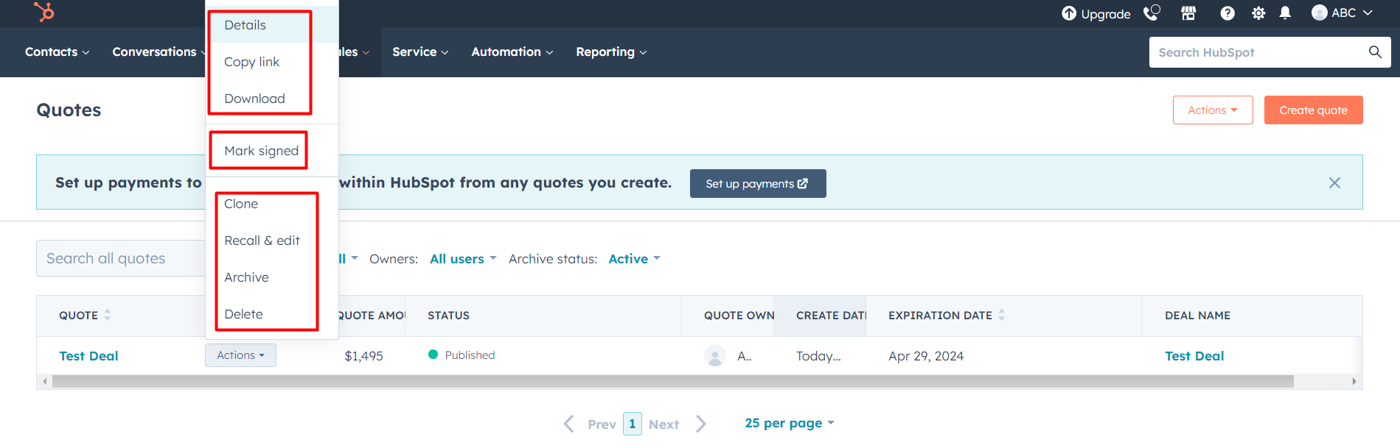Open the Test Deal deal name link
1400x448 pixels.
click(1194, 356)
